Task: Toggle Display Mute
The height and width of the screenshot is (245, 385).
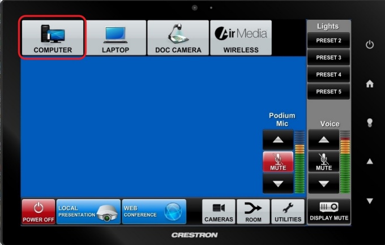Action: pyautogui.click(x=329, y=211)
